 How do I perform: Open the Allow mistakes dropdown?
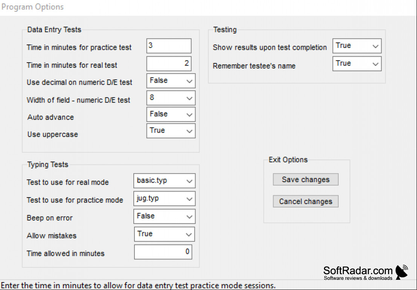point(164,234)
